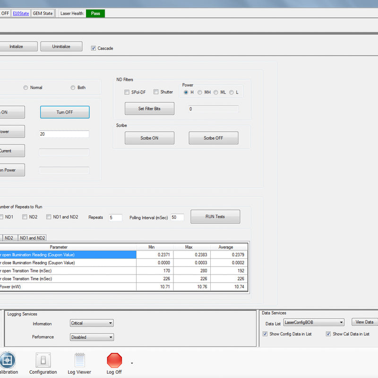Choose the Both radio option
This screenshot has height=378, width=378.
click(73, 87)
